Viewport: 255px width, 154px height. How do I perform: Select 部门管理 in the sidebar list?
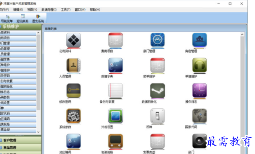[x=18, y=43]
